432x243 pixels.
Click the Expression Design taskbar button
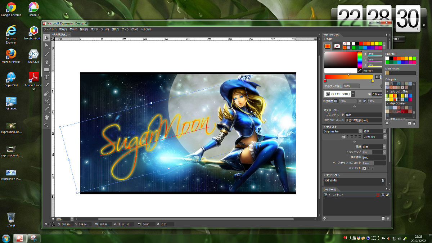pyautogui.click(x=19, y=238)
